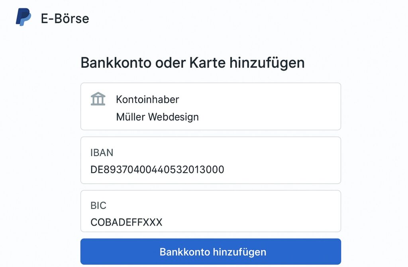Select the Kontoinhaber card

[x=211, y=106]
